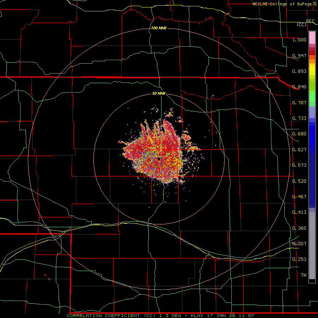
Task: Pick the grey color bar segment
Action: click(312, 246)
